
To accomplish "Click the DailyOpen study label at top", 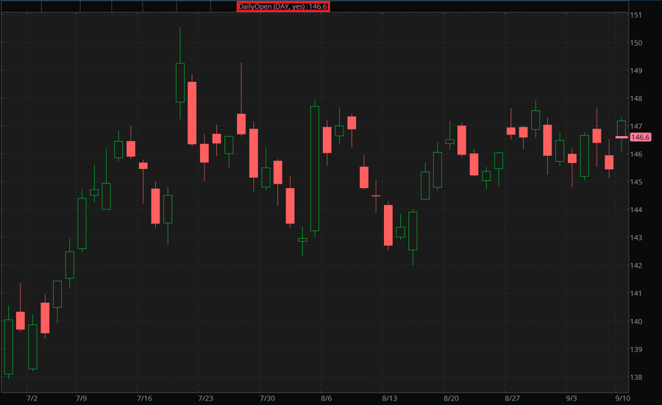I will tap(282, 6).
